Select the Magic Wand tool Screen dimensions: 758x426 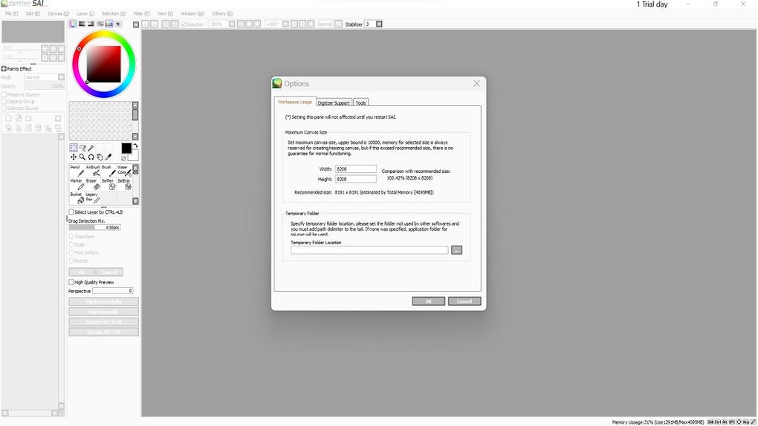tap(91, 148)
